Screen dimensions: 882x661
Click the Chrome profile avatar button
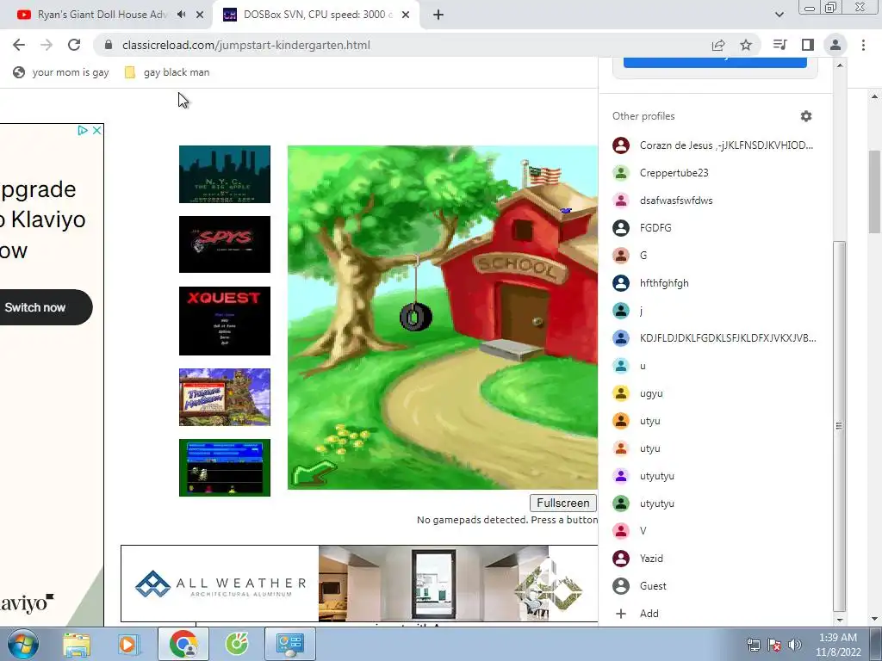coord(835,45)
